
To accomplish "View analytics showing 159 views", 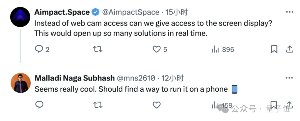I will click(x=222, y=105).
